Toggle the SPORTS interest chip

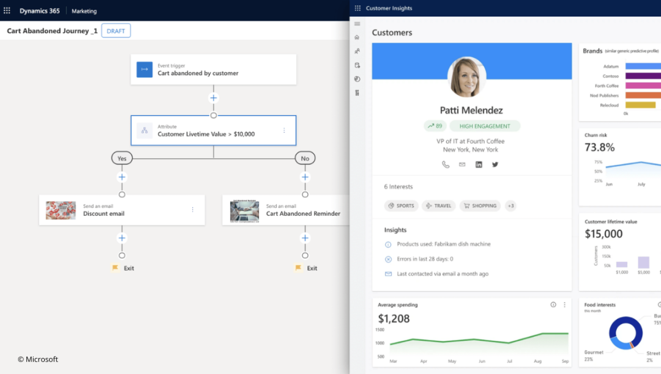tap(401, 206)
